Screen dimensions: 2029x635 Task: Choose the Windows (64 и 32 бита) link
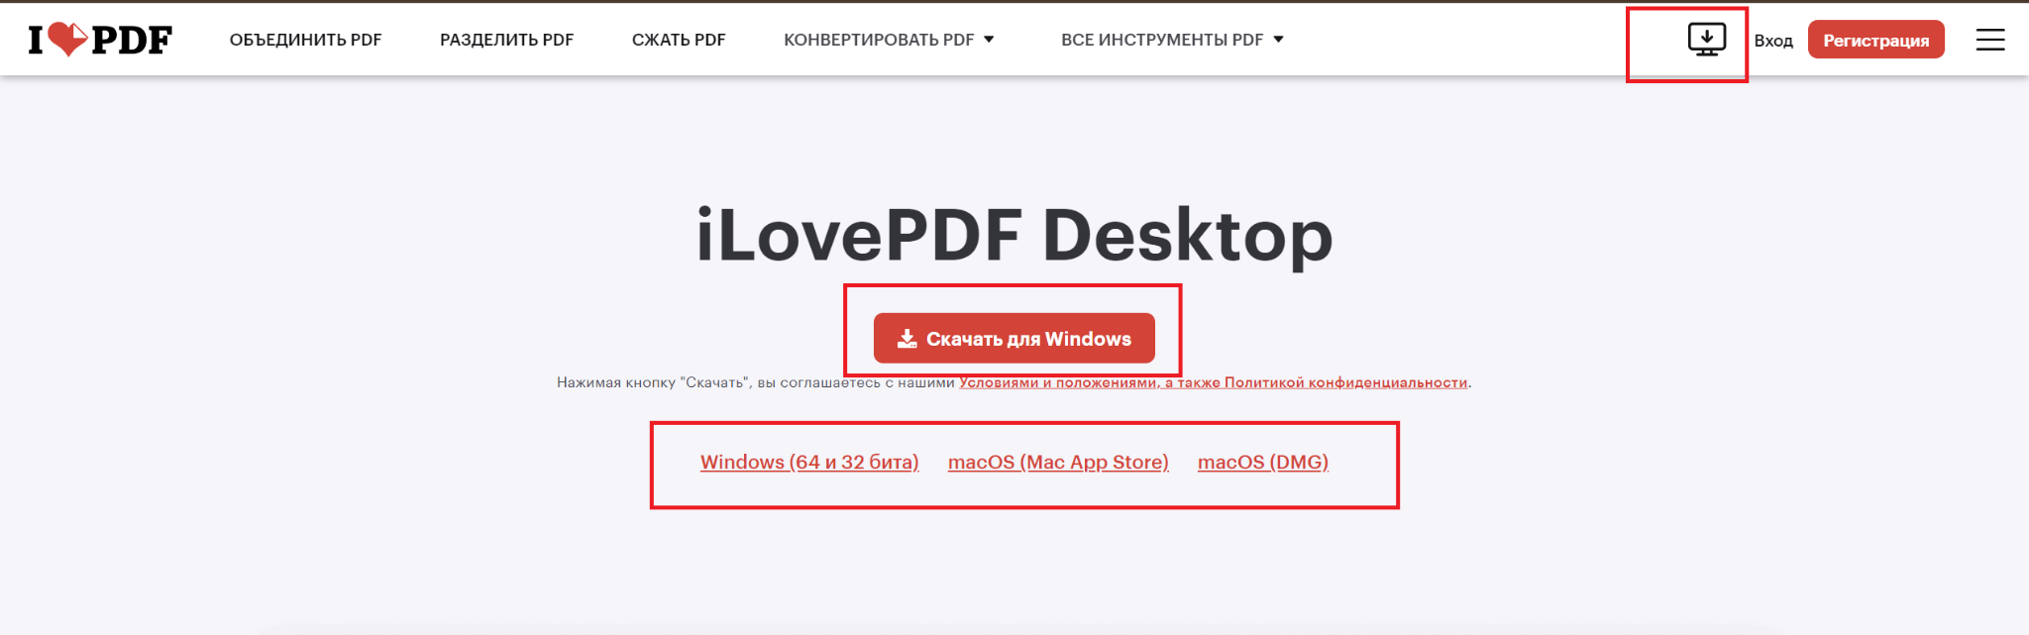point(809,462)
